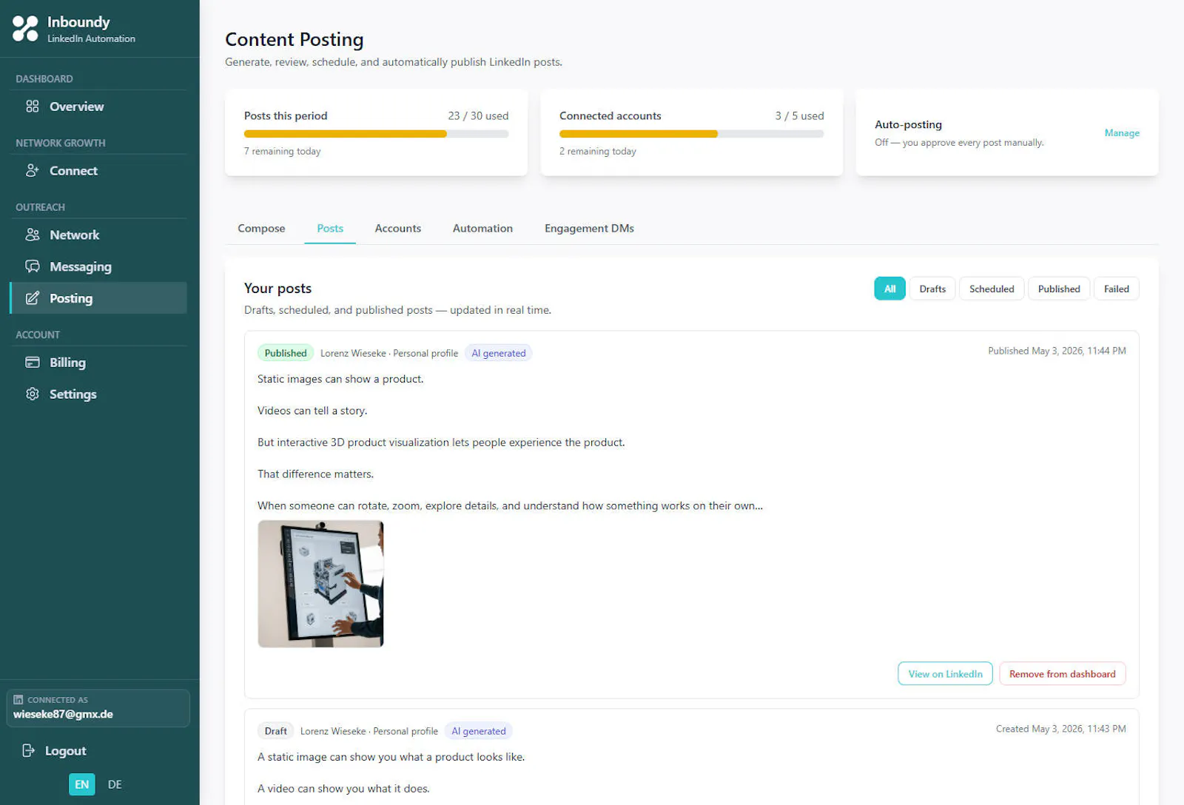This screenshot has height=805, width=1184.
Task: Open the Automation tab
Action: [482, 229]
